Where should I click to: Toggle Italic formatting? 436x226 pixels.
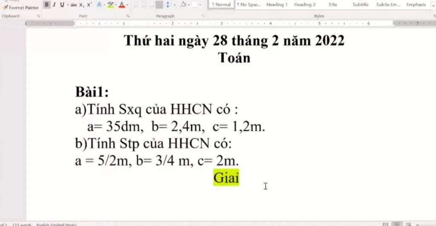coord(54,4)
